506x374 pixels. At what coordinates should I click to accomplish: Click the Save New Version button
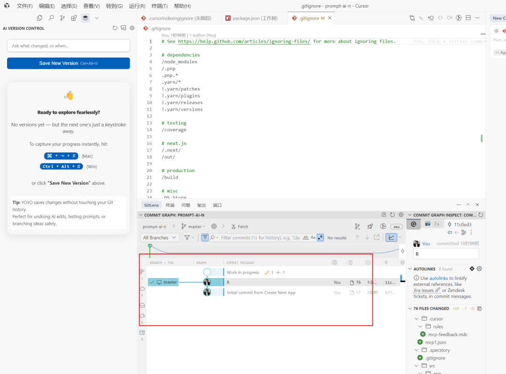point(68,63)
